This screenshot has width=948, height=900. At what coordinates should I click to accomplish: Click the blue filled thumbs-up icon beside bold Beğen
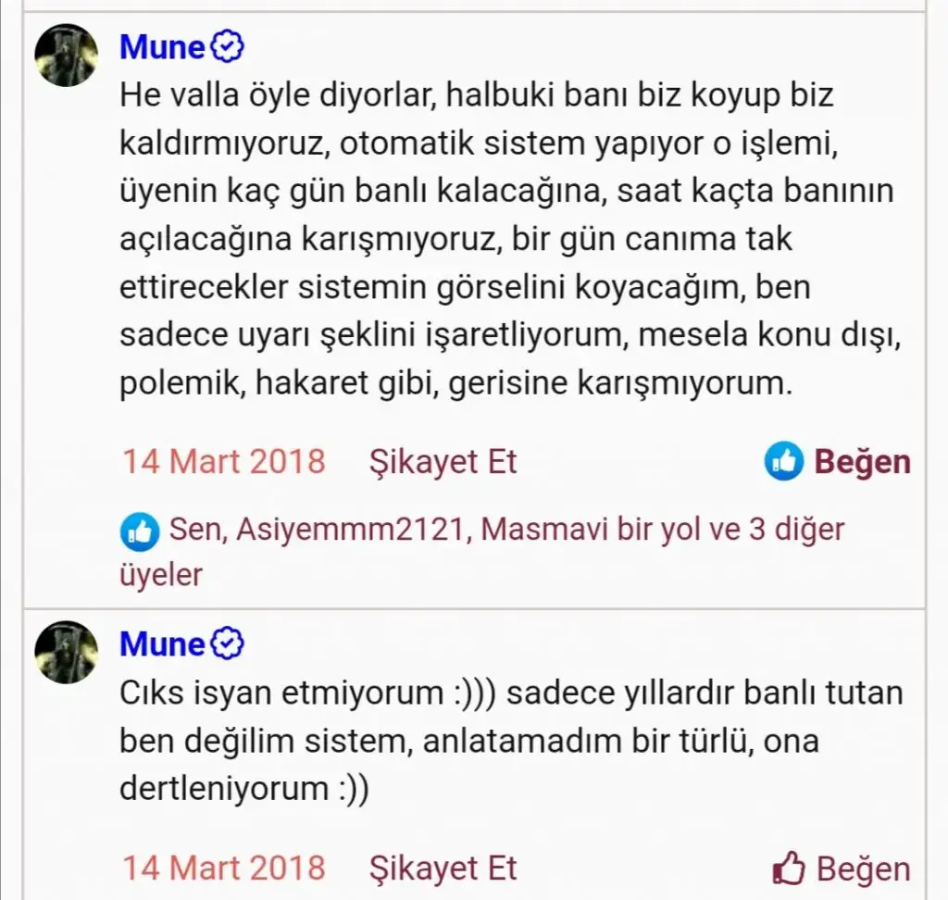point(783,461)
